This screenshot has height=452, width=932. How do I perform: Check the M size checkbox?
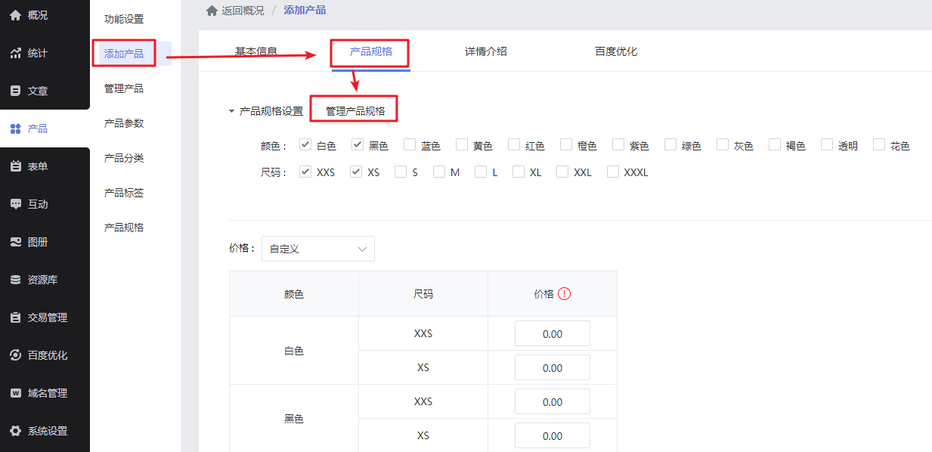tap(439, 172)
